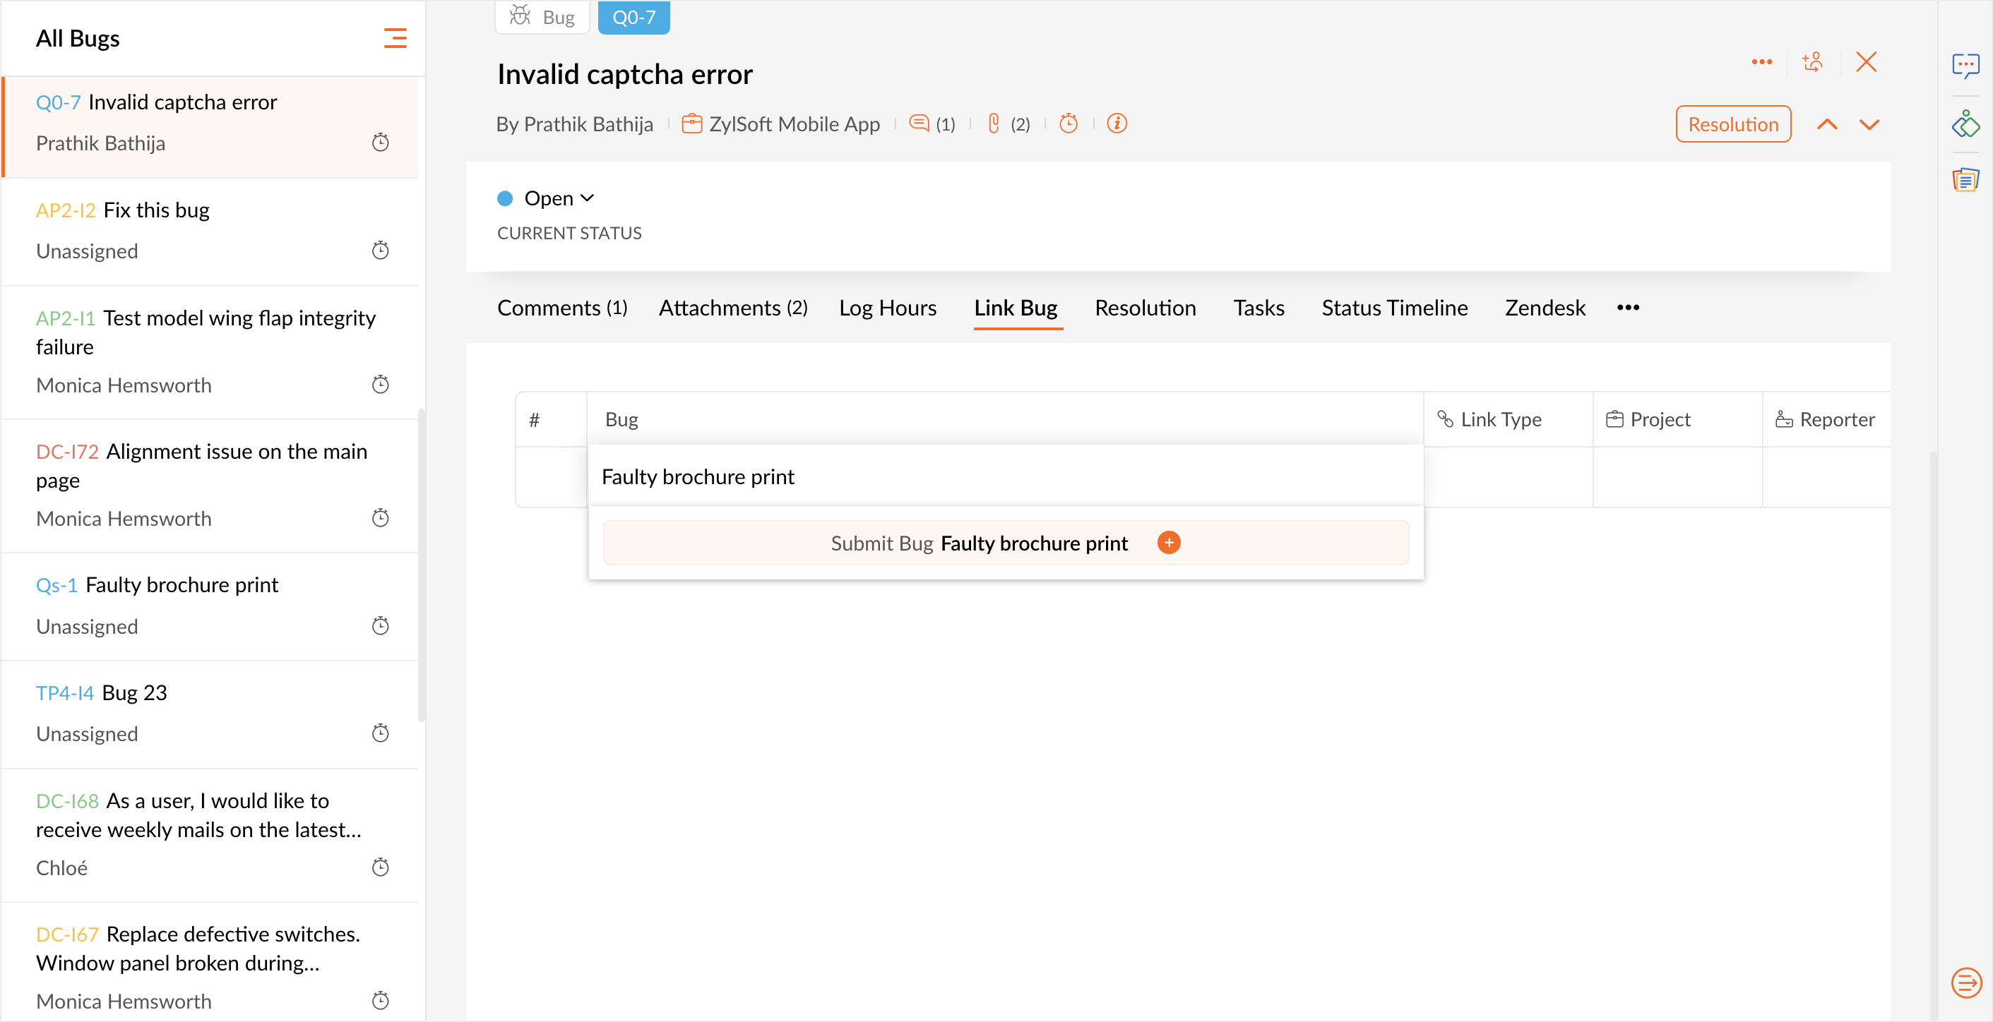This screenshot has width=1993, height=1022.
Task: Click timer icon for Fix this bug
Action: tap(380, 251)
